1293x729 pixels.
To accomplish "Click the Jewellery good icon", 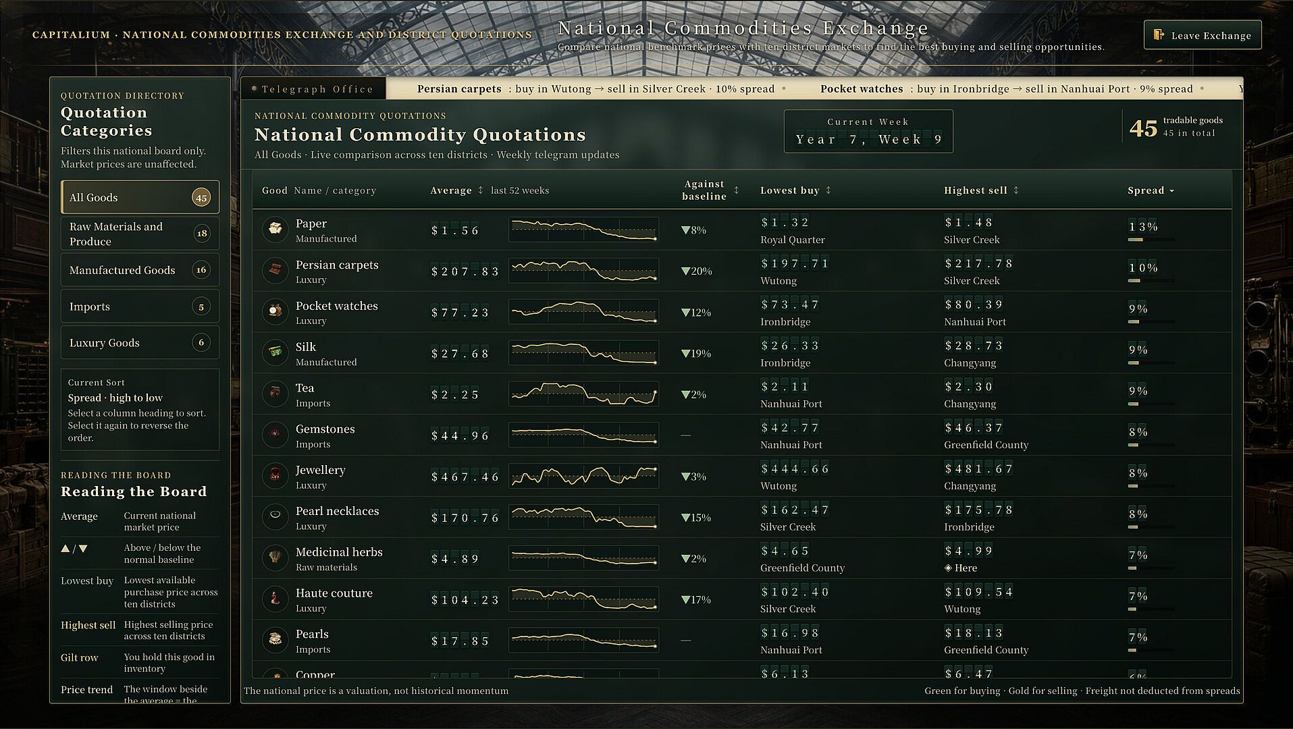I will 275,477.
